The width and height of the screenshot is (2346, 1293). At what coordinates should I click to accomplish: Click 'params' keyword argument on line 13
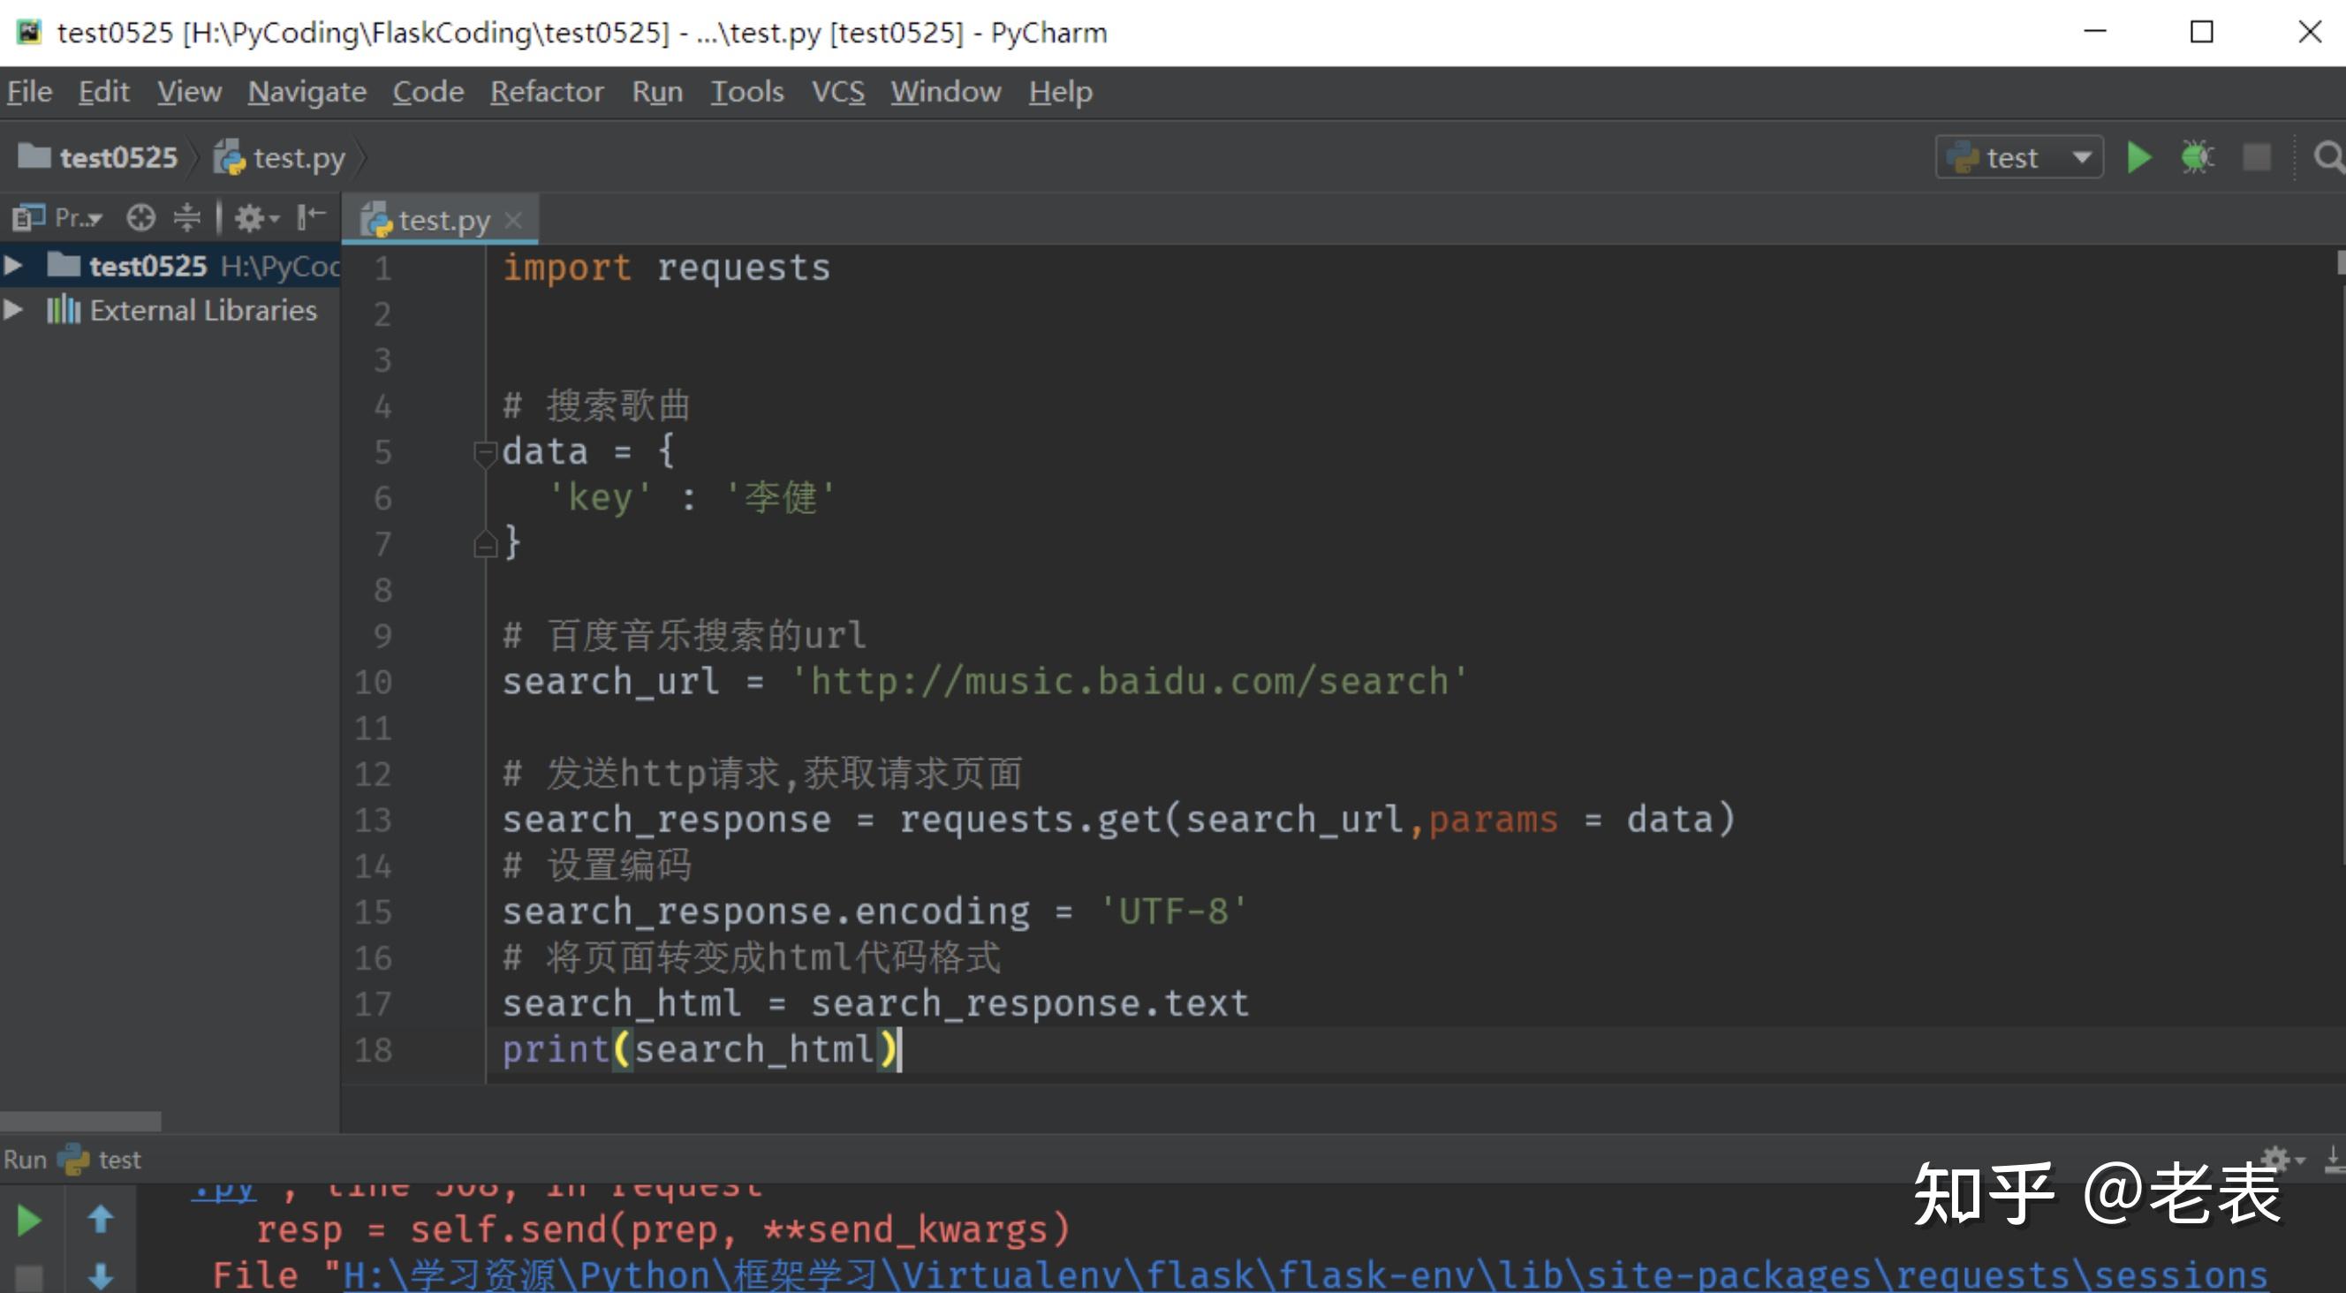pyautogui.click(x=1493, y=820)
